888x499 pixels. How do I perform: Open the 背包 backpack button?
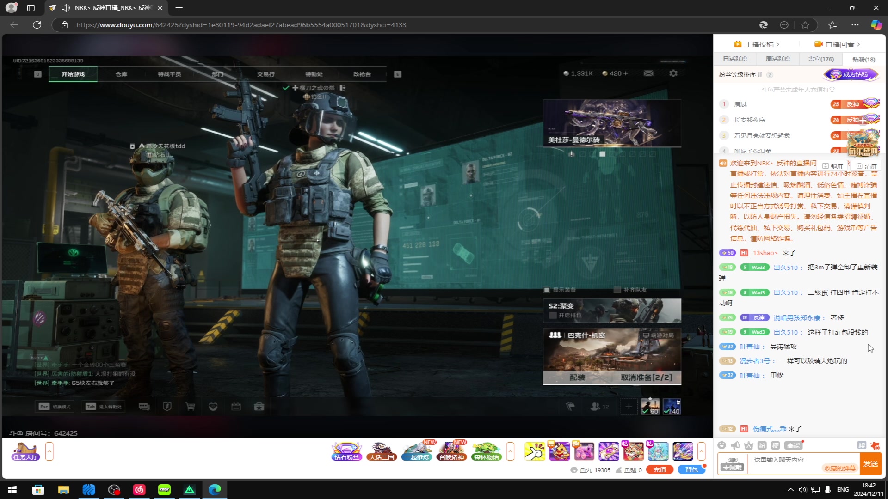[x=691, y=469]
